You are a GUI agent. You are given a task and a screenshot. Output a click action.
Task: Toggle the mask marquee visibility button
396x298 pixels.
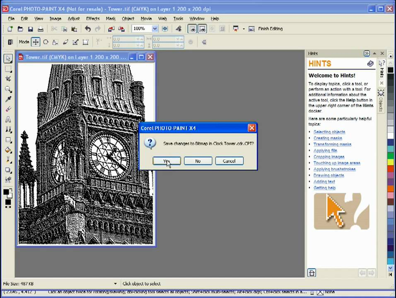pos(192,29)
